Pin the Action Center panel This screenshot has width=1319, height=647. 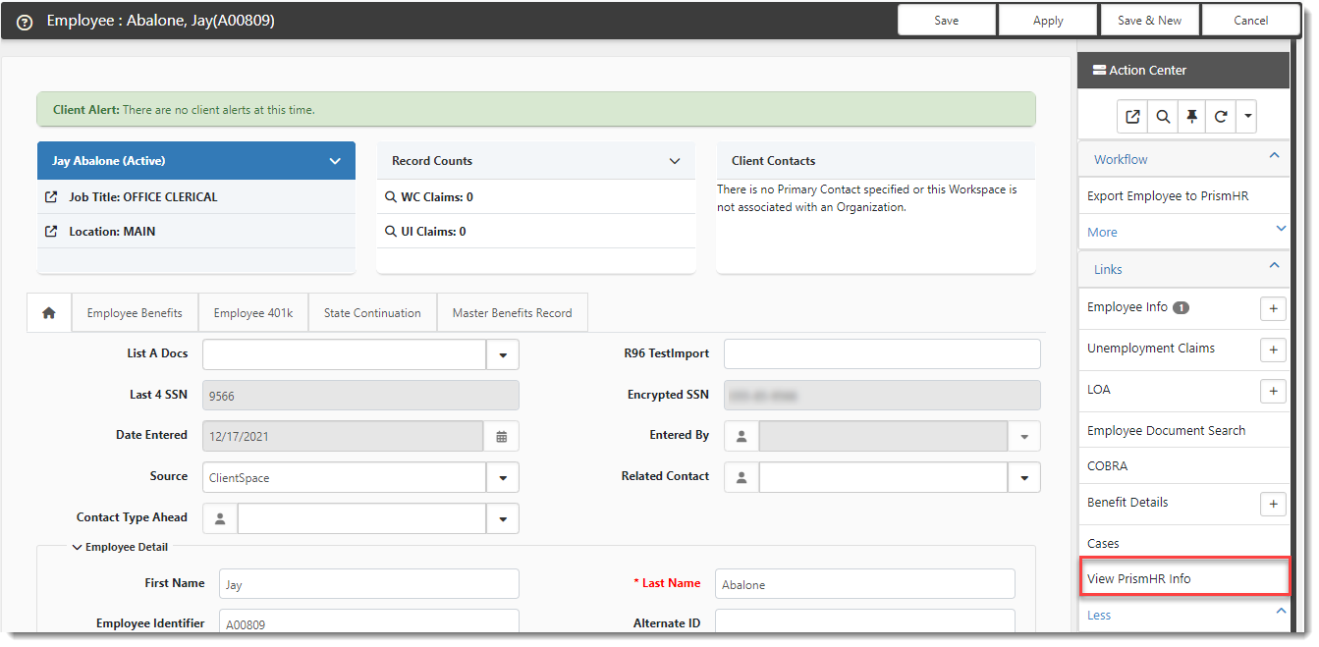[1191, 117]
